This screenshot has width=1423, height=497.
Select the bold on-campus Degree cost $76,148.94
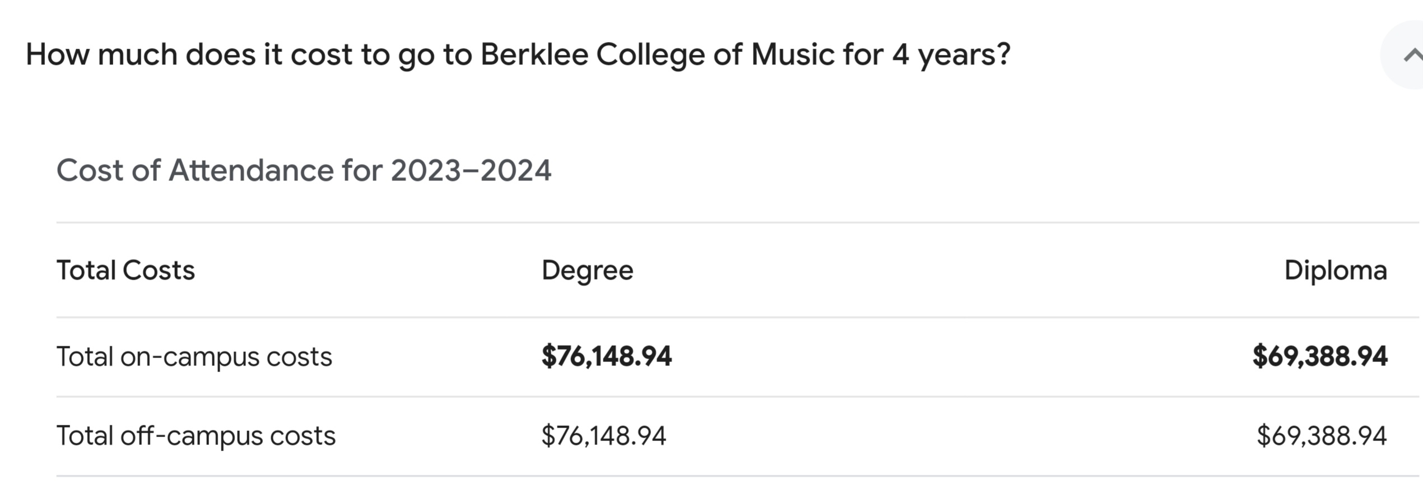click(x=606, y=356)
